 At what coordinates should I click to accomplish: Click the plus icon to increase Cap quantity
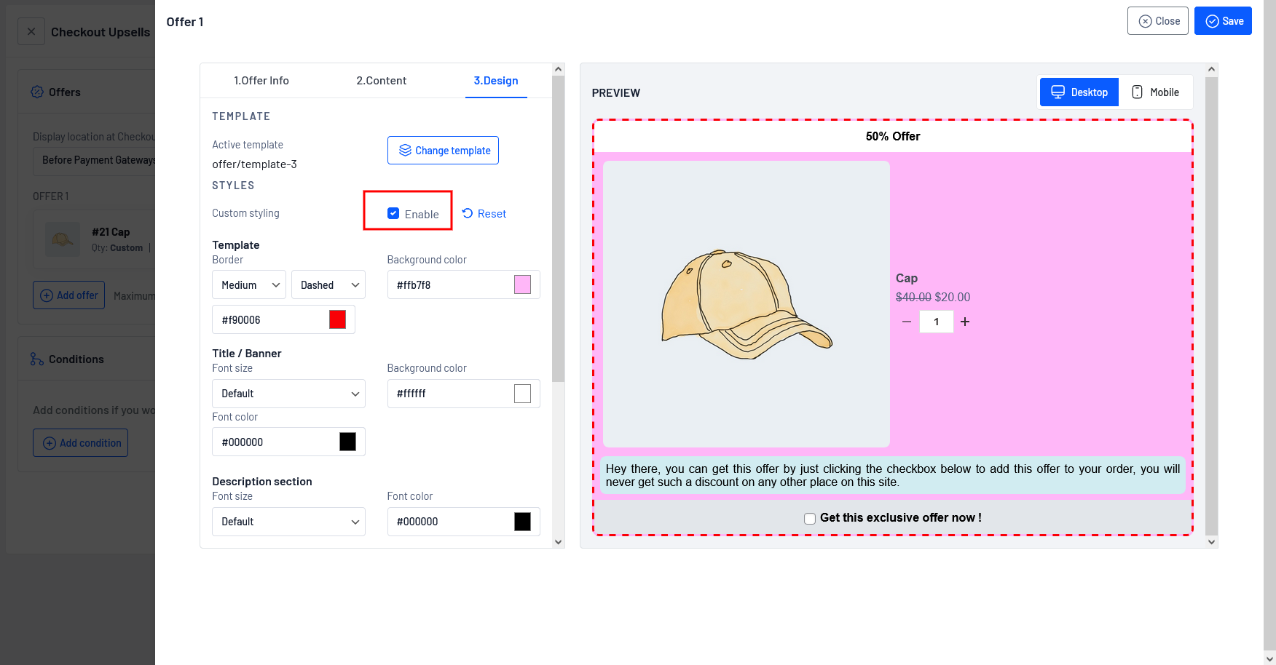click(965, 322)
